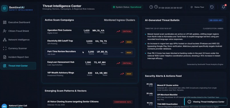Click the Incident Report Gen document icon
This screenshot has height=108, width=230.
click(x=5, y=57)
